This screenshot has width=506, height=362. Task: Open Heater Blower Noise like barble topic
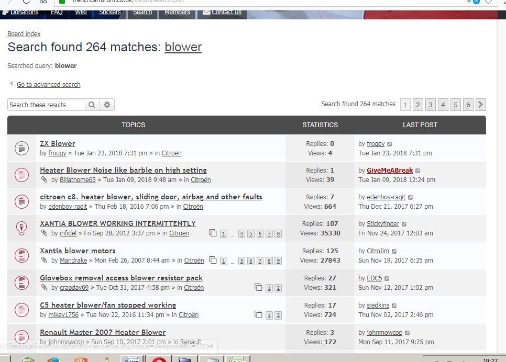click(123, 170)
